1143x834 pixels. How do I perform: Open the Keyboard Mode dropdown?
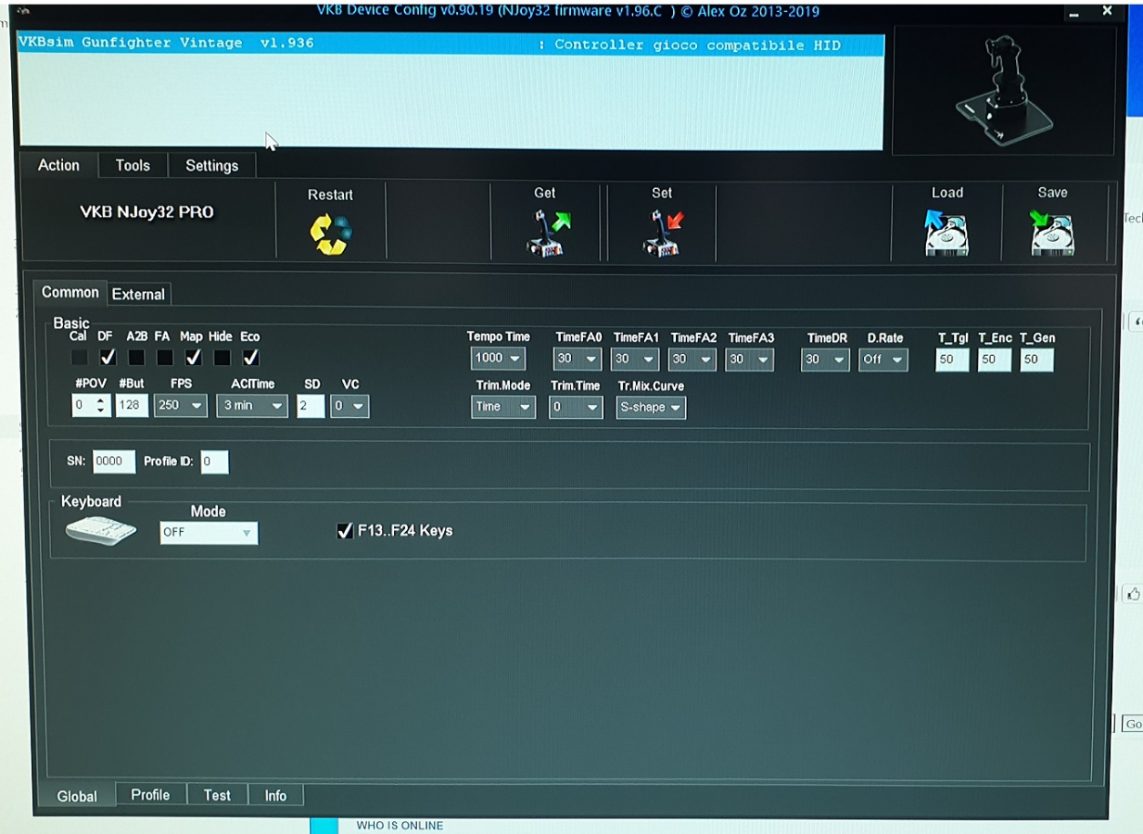click(x=209, y=533)
